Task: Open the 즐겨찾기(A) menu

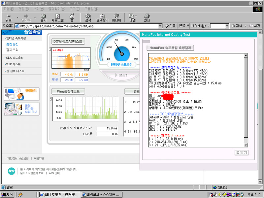Action: point(56,9)
